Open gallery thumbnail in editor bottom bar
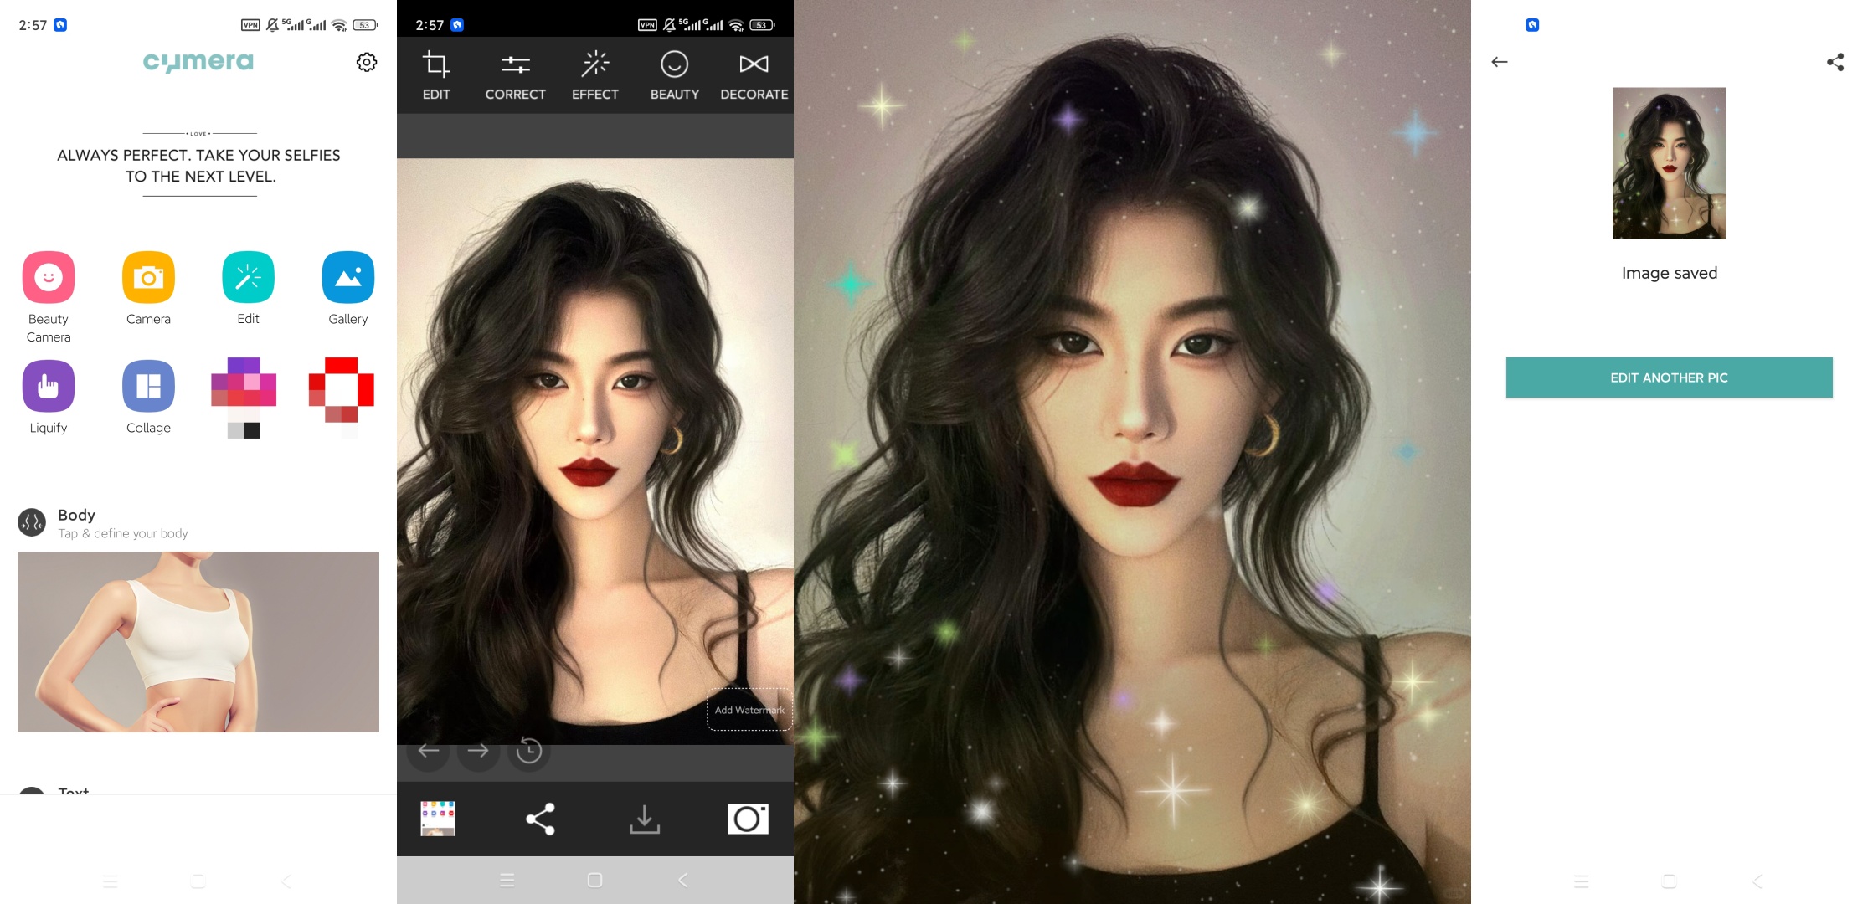Viewport: 1868px width, 904px height. [438, 819]
